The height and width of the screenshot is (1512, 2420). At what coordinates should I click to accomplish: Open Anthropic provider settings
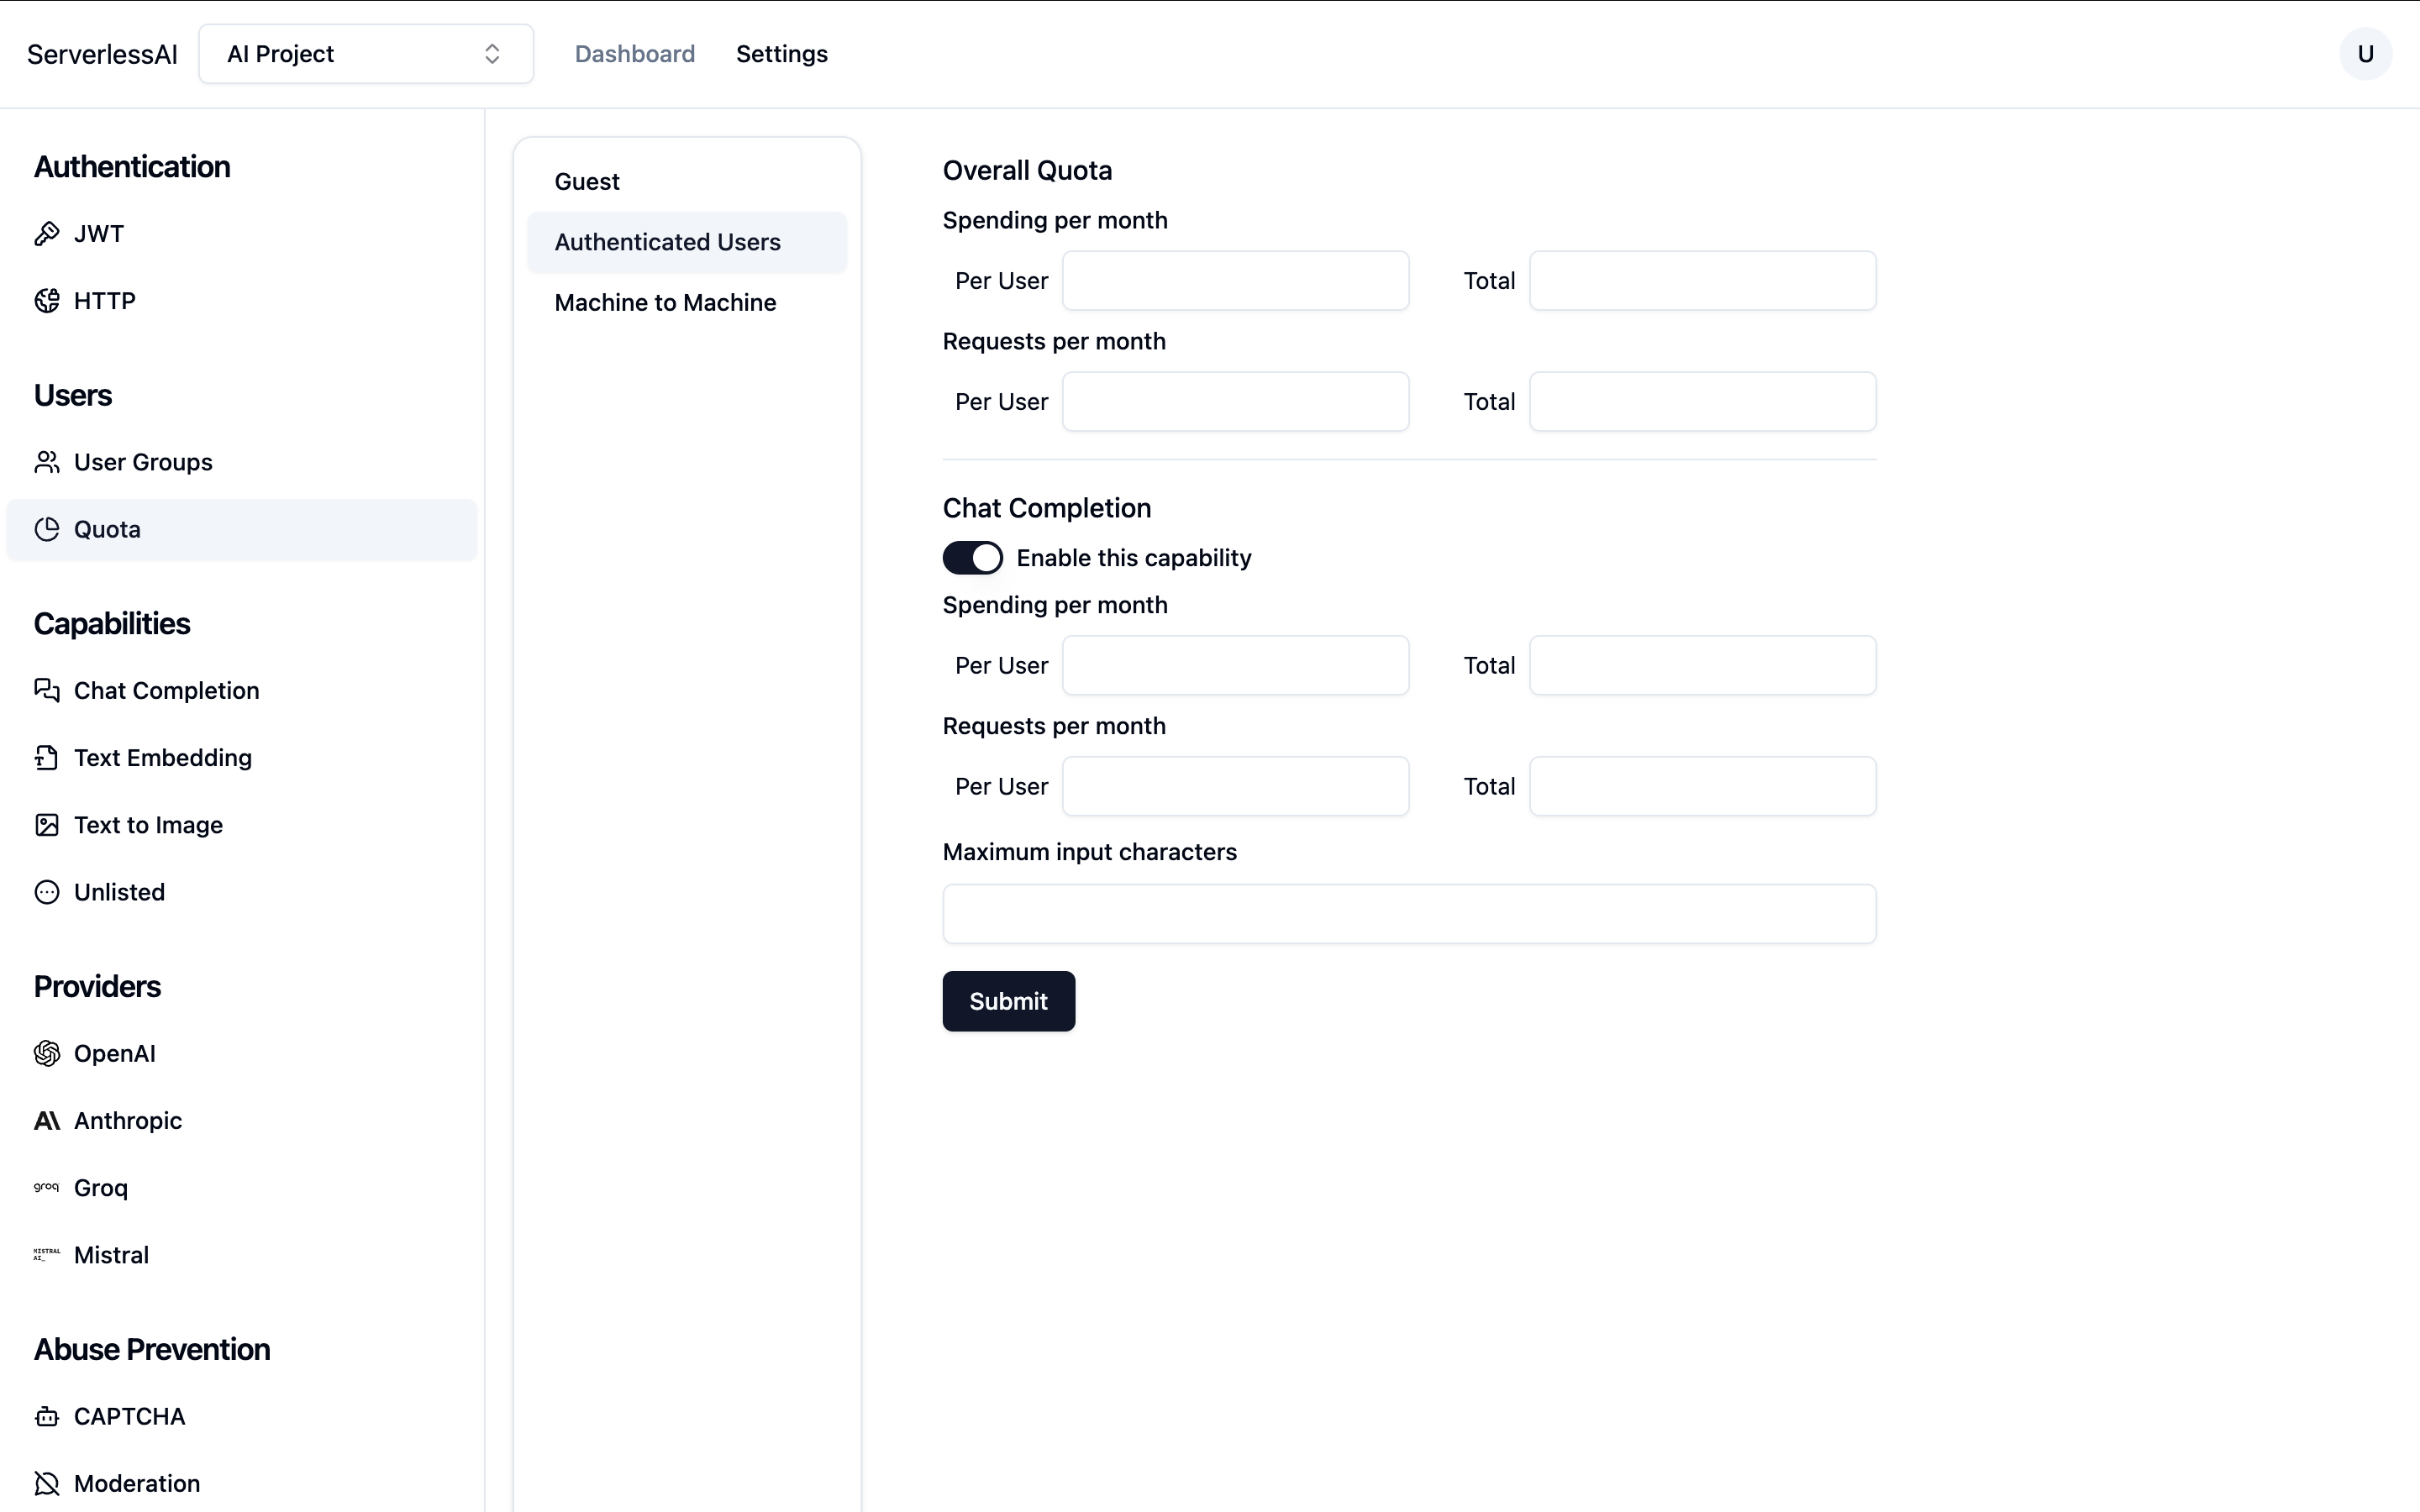click(242, 1121)
